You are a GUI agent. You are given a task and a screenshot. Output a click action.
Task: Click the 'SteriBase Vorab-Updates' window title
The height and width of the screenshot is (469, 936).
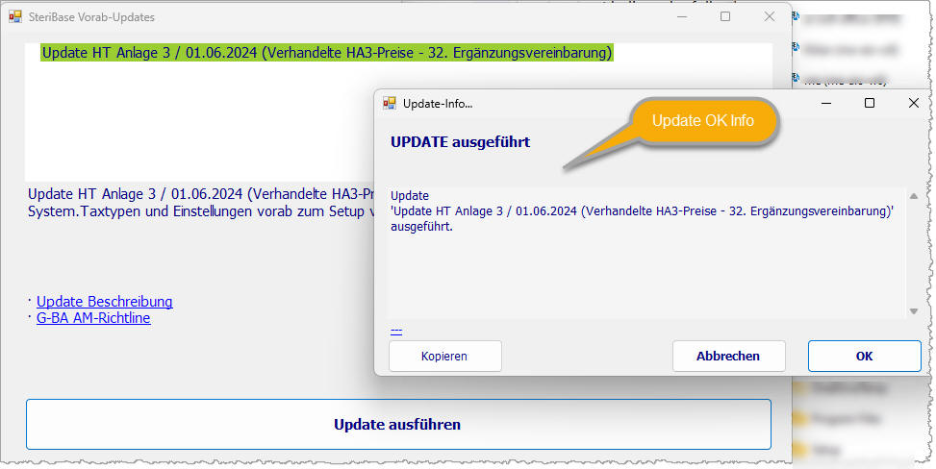click(x=91, y=17)
